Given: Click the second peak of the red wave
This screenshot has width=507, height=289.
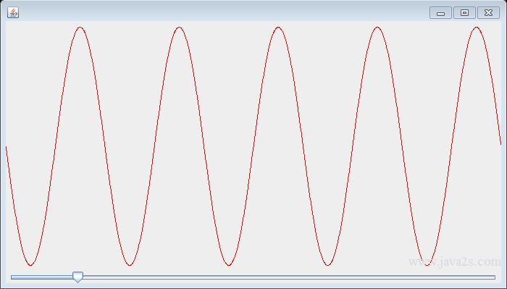Looking at the screenshot, I should (x=179, y=28).
